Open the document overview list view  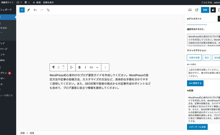click(48, 10)
